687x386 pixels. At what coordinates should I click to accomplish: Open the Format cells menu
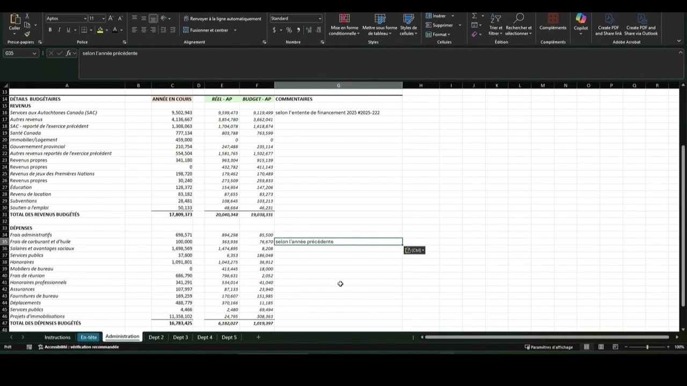(438, 34)
